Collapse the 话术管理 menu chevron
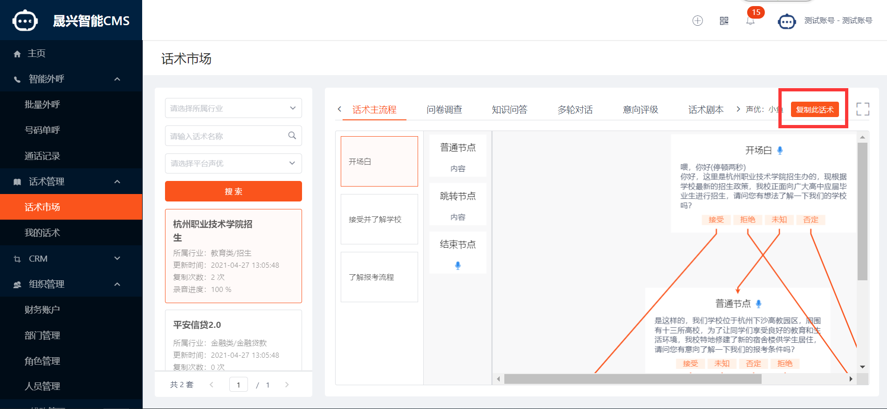 (117, 181)
